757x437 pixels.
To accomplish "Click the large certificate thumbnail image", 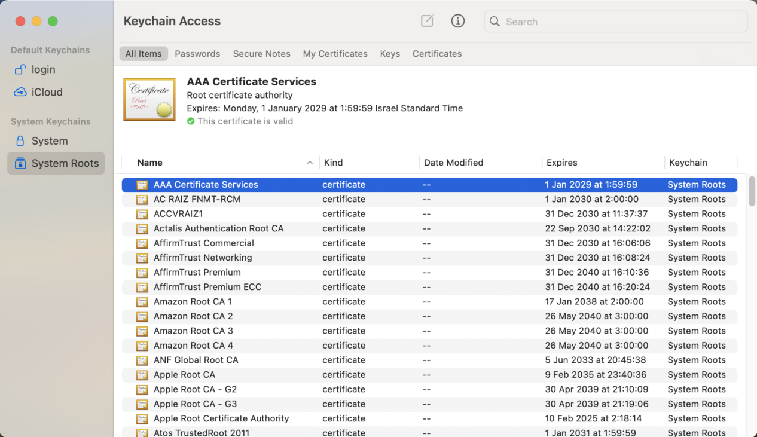I will 149,99.
